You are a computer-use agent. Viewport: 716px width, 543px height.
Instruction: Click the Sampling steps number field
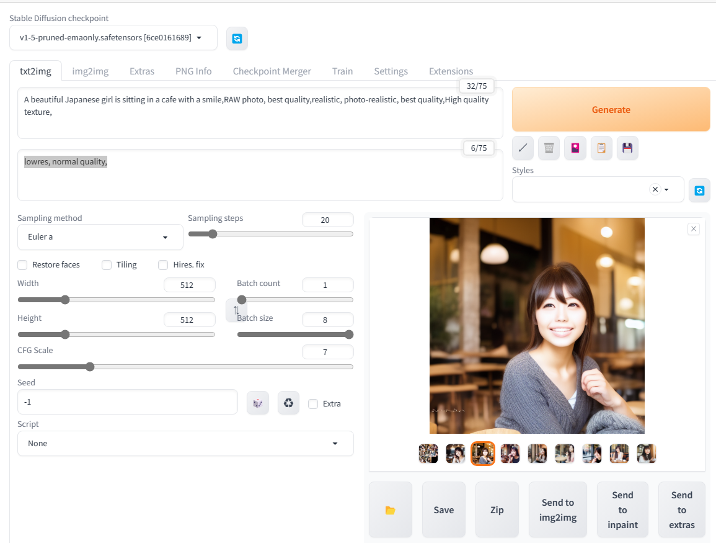coord(327,220)
